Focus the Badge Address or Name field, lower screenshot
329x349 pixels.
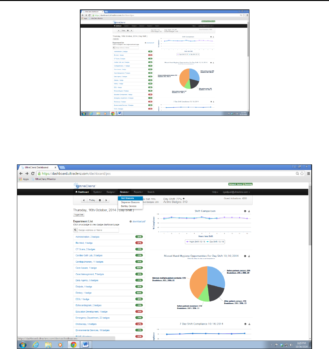98,230
